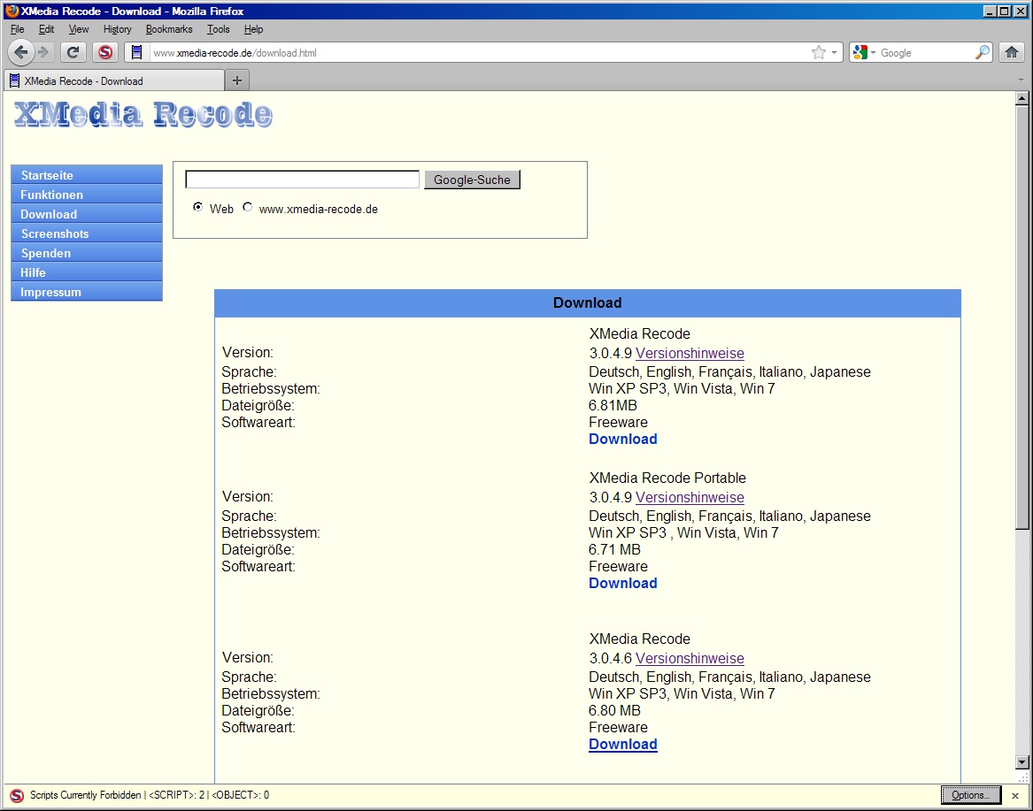
Task: Select the Web radio button
Action: [197, 207]
